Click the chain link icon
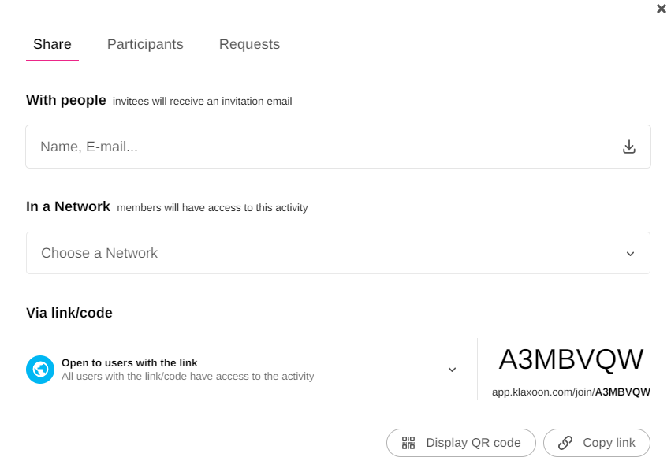The height and width of the screenshot is (472, 671). click(x=565, y=443)
